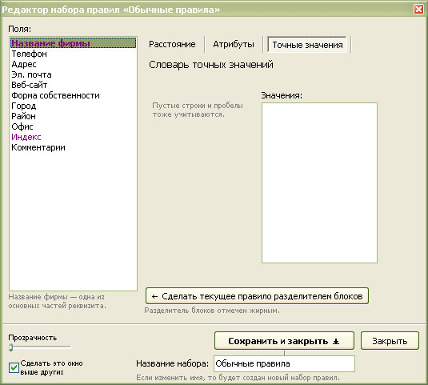This screenshot has width=428, height=385.
Task: Click the «Закрыть» button
Action: pos(390,341)
